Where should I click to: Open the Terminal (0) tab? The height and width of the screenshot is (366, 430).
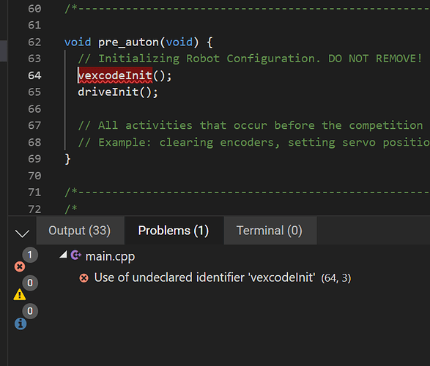(x=270, y=231)
